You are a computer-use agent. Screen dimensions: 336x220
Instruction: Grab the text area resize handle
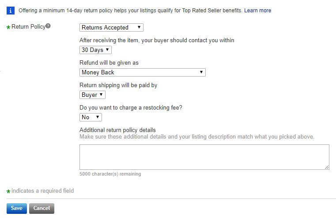[327, 167]
